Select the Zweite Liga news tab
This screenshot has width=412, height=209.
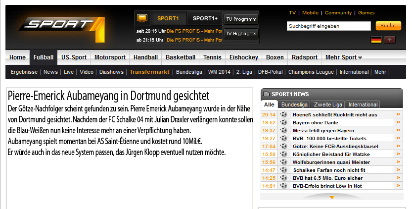point(328,104)
